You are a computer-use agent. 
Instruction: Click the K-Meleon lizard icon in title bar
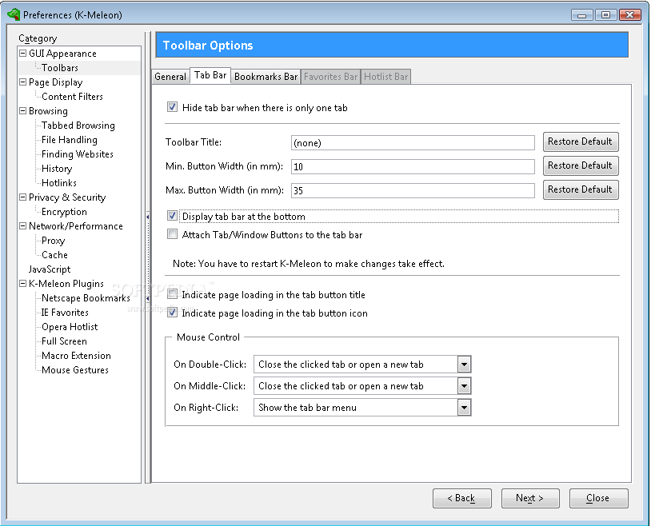tap(14, 14)
